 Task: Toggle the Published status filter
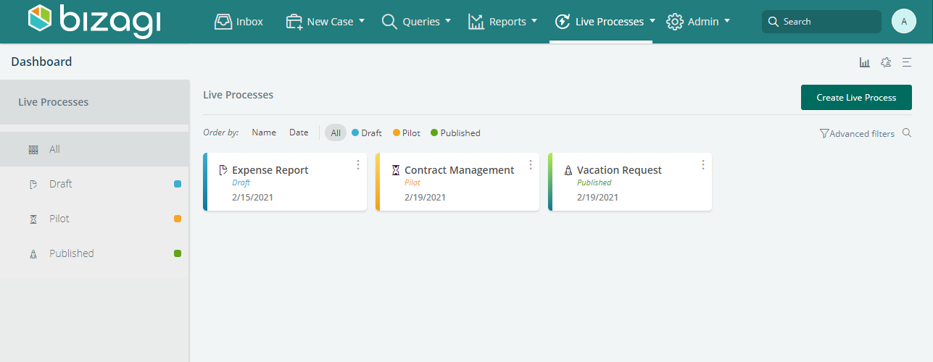(455, 133)
